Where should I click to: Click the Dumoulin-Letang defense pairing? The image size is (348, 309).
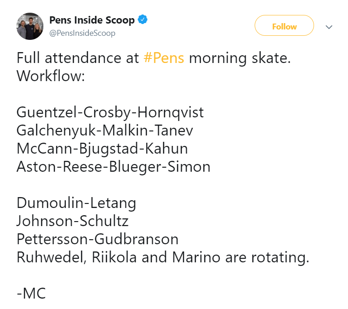pos(76,203)
